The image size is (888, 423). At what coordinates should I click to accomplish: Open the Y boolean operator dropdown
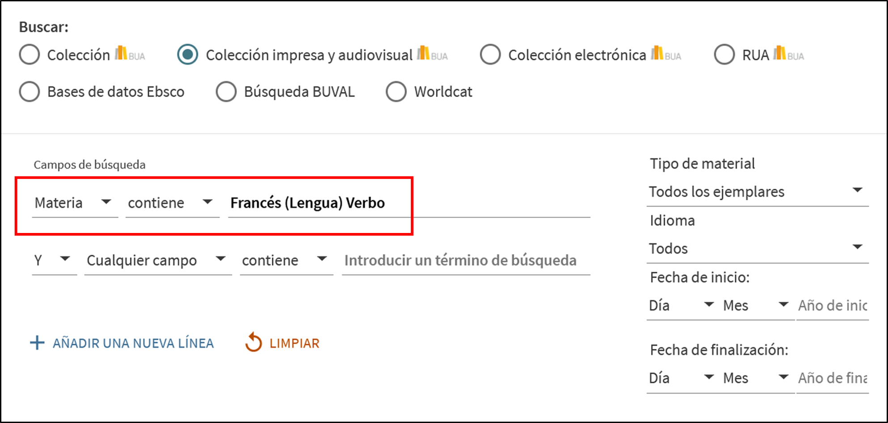tap(53, 260)
